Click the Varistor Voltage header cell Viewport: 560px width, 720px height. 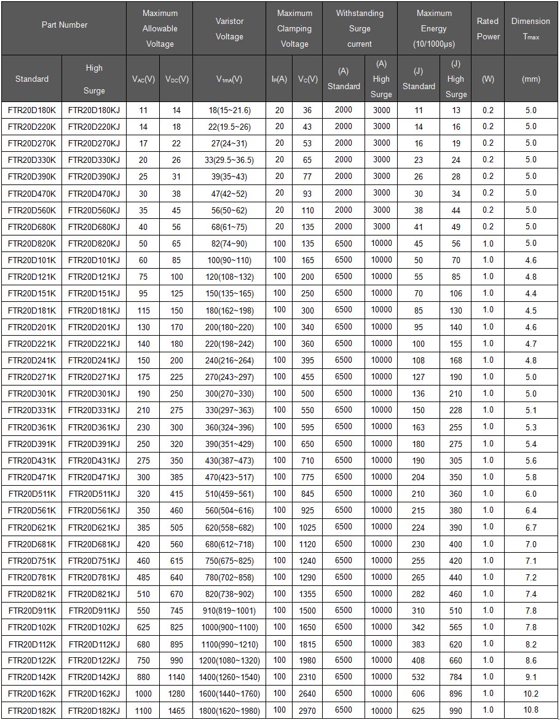click(x=229, y=28)
